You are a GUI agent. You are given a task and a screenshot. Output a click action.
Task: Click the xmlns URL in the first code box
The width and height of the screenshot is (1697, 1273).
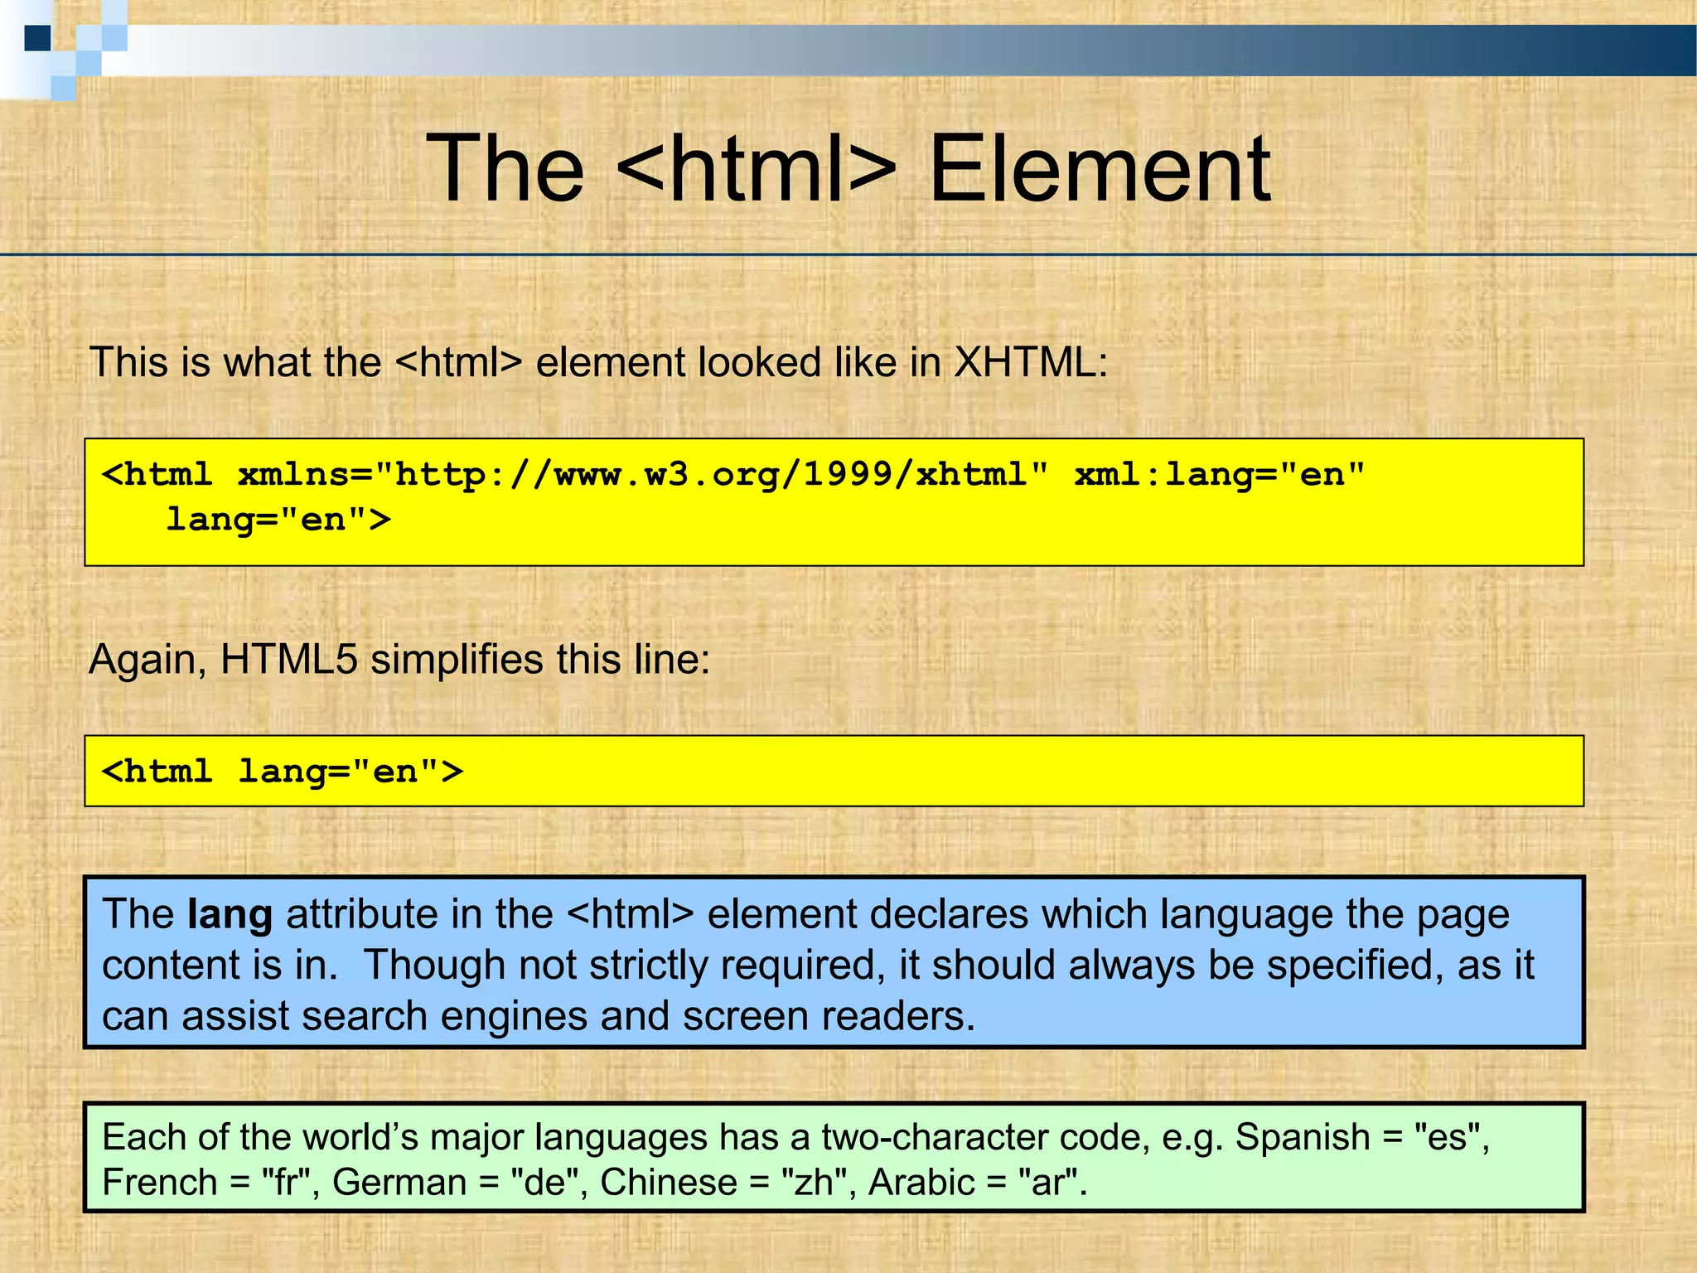pos(713,475)
